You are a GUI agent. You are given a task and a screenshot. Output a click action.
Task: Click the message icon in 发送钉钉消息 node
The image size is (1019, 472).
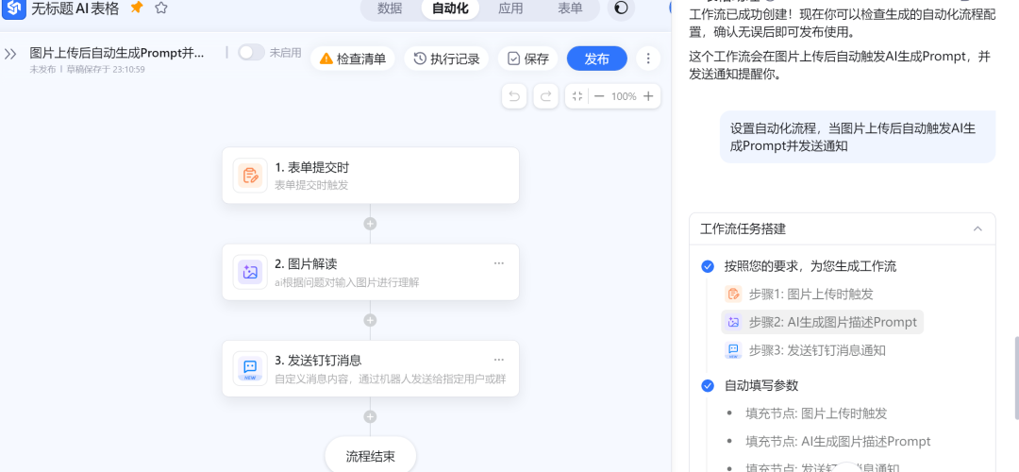pyautogui.click(x=250, y=368)
